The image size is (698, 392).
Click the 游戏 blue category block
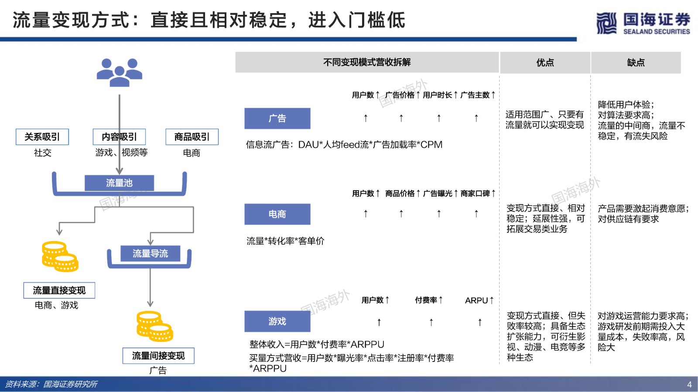pyautogui.click(x=277, y=321)
